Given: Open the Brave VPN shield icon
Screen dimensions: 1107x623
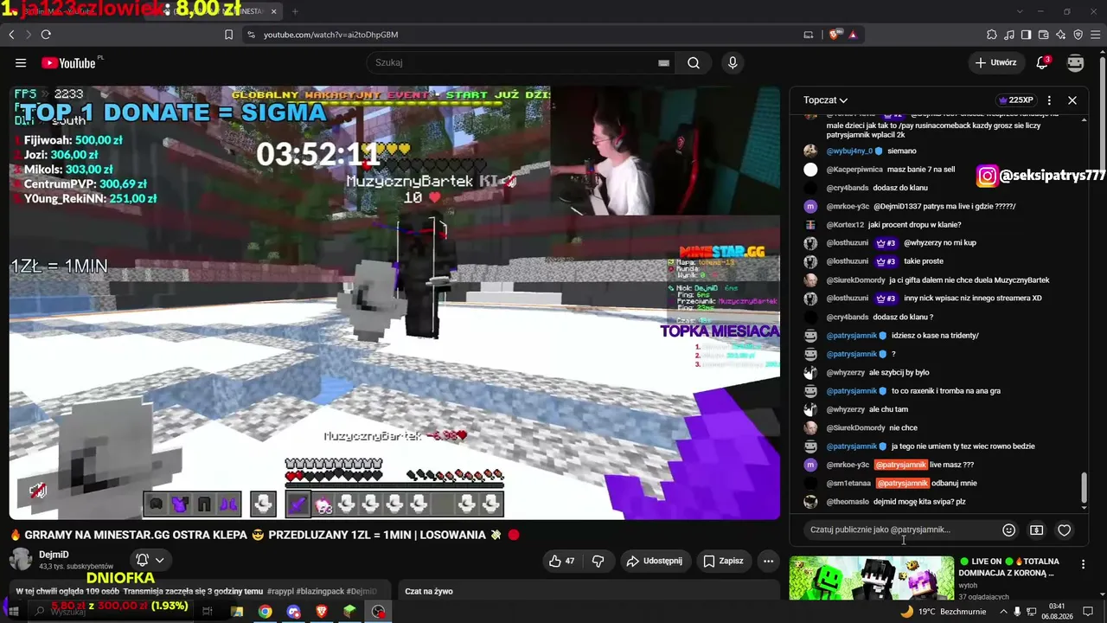Looking at the screenshot, I should pyautogui.click(x=1078, y=35).
